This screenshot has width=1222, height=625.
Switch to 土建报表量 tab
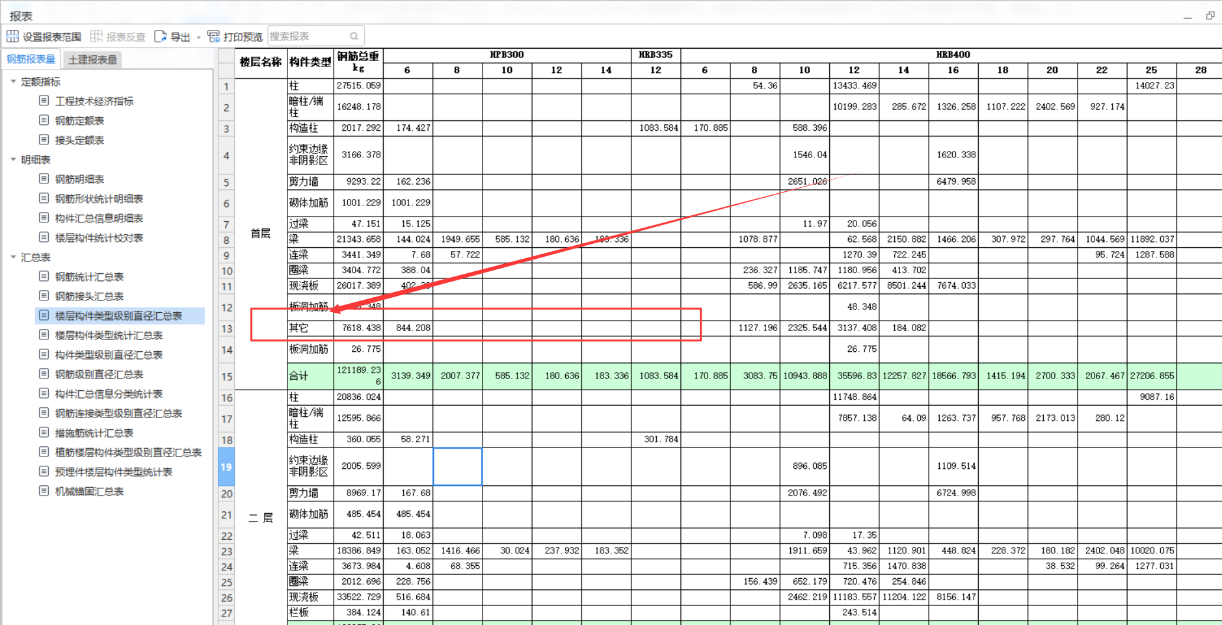click(92, 60)
